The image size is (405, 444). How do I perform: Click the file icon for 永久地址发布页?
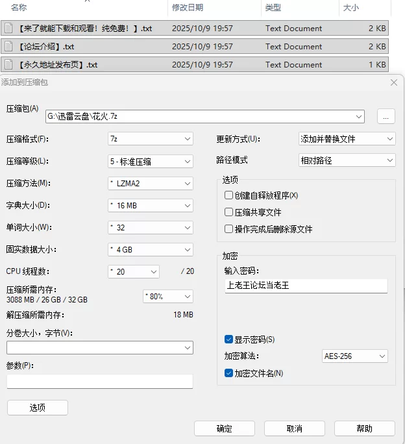pos(8,65)
